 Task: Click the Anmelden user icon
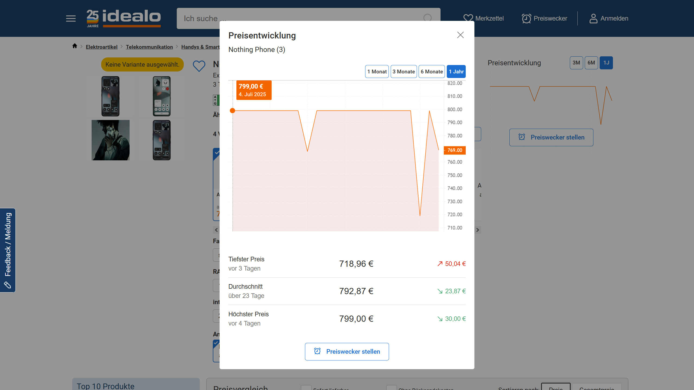coord(593,18)
